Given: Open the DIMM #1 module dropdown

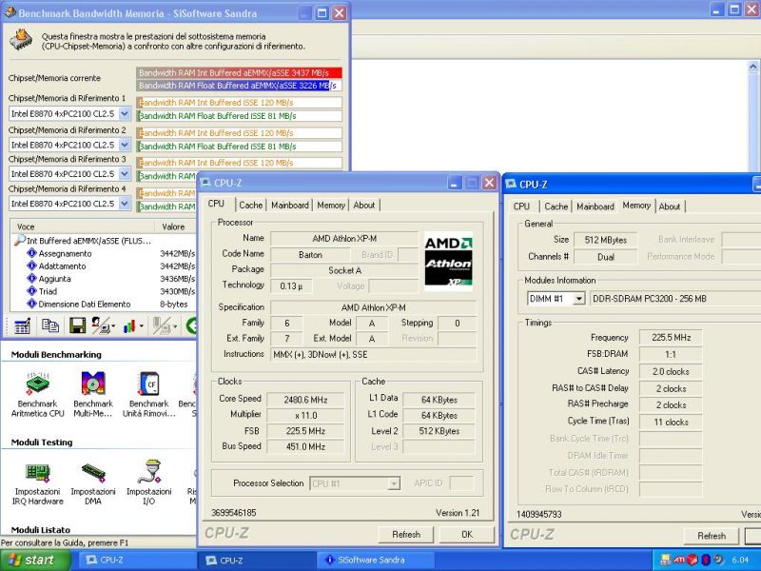Looking at the screenshot, I should tap(579, 299).
